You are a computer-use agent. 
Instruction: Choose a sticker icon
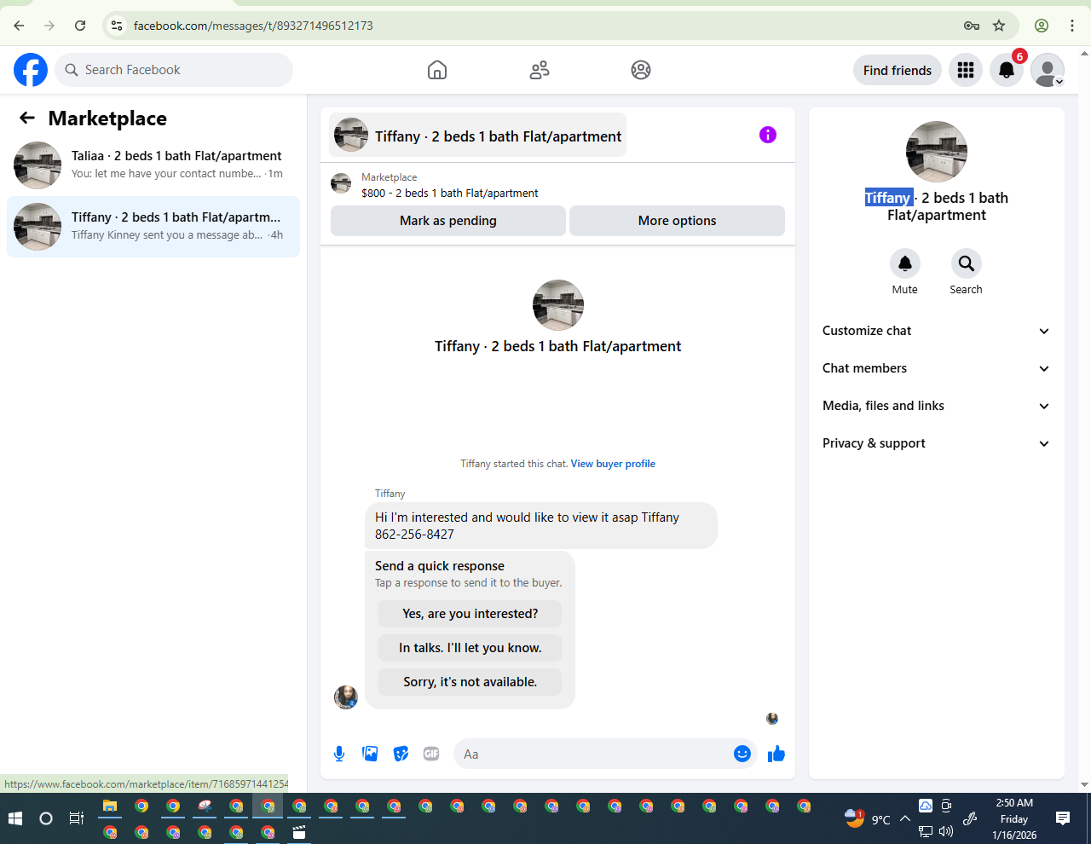401,754
